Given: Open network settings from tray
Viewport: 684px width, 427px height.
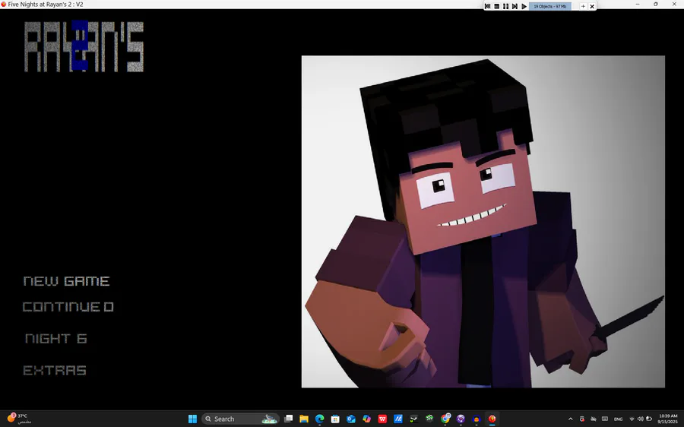Looking at the screenshot, I should tap(632, 419).
